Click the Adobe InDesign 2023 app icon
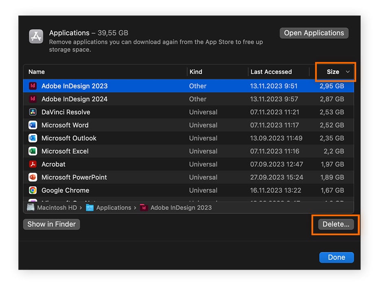379x285 pixels. pyautogui.click(x=33, y=86)
